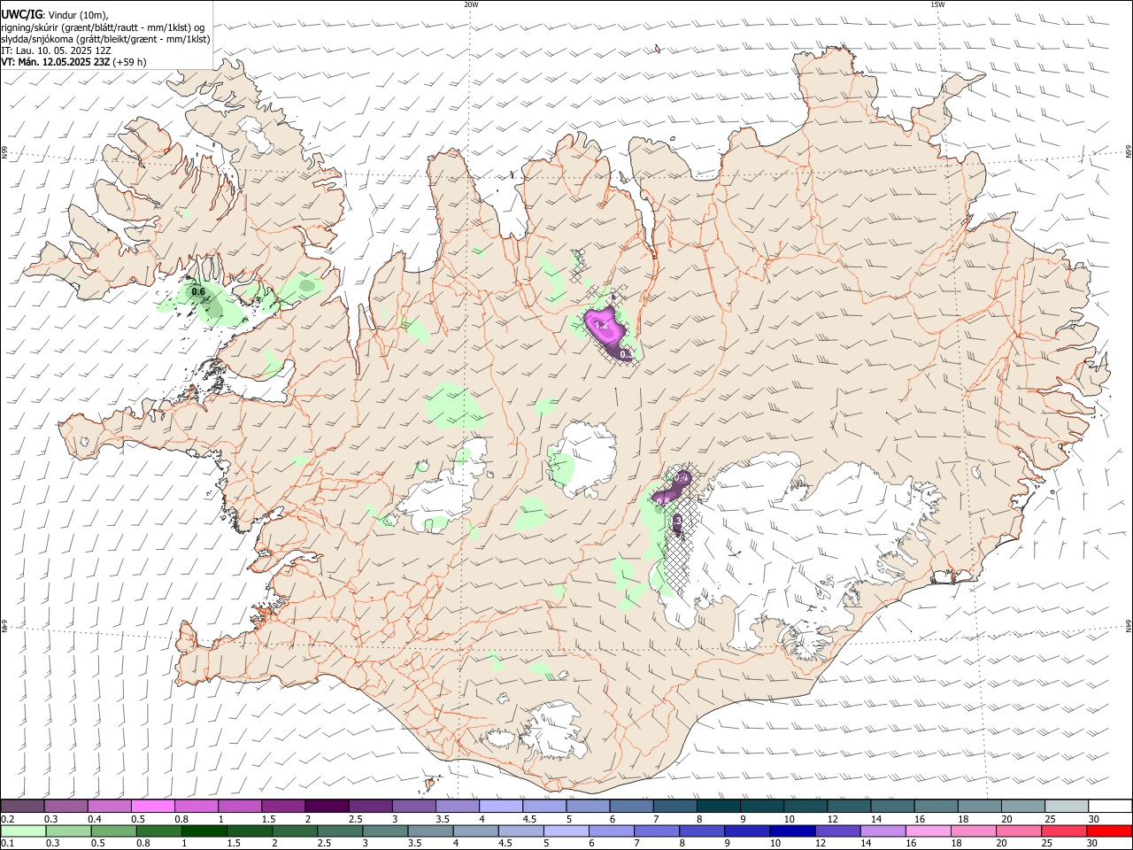Click the 'VT: Mán. 12.05.2025 23Z' valid time
1133x850 pixels.
click(55, 62)
